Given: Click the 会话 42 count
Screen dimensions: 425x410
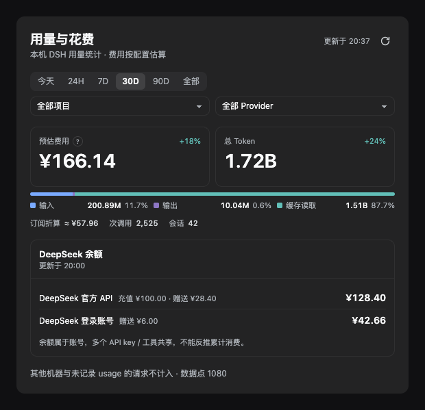Looking at the screenshot, I should [x=184, y=223].
